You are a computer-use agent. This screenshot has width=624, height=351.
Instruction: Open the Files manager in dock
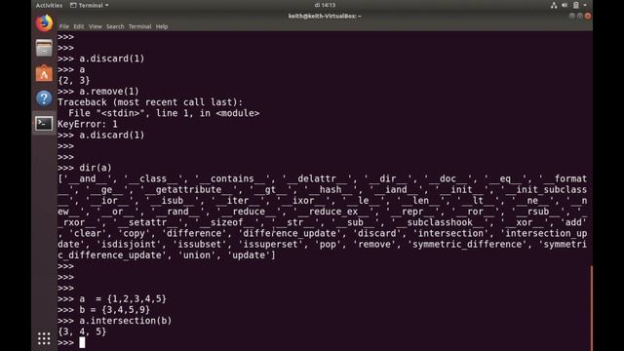(44, 49)
